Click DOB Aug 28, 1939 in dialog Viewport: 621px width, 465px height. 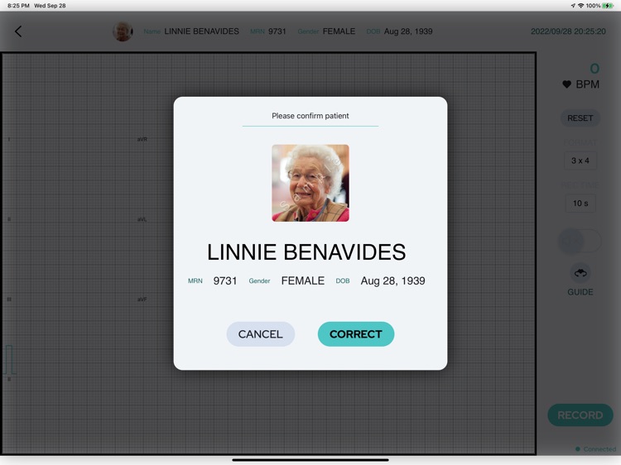click(392, 281)
